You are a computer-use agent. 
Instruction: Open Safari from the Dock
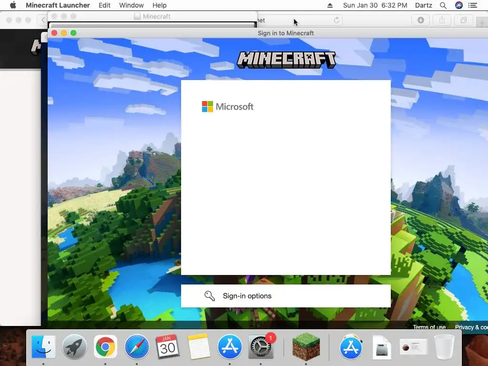[137, 346]
